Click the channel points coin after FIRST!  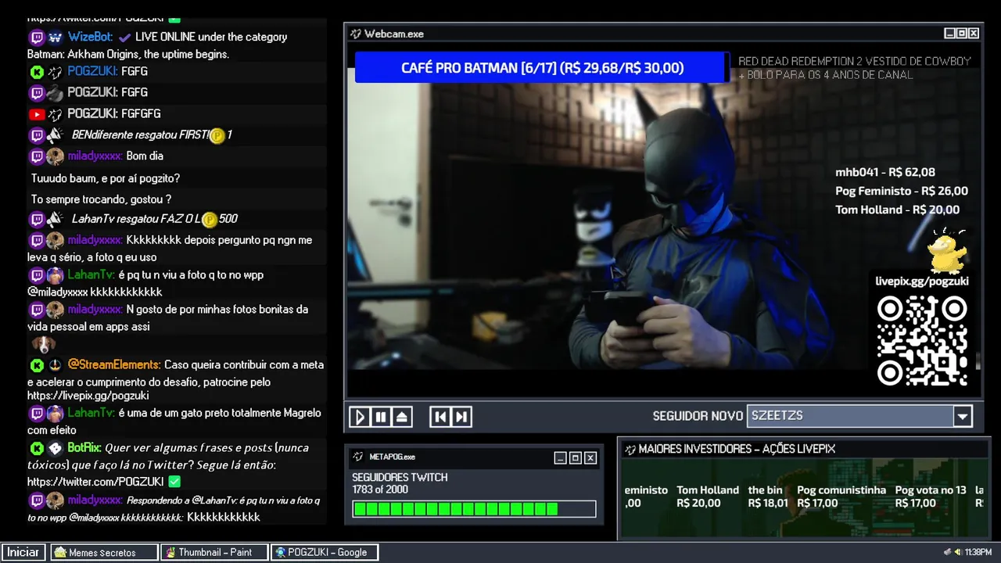(x=217, y=135)
